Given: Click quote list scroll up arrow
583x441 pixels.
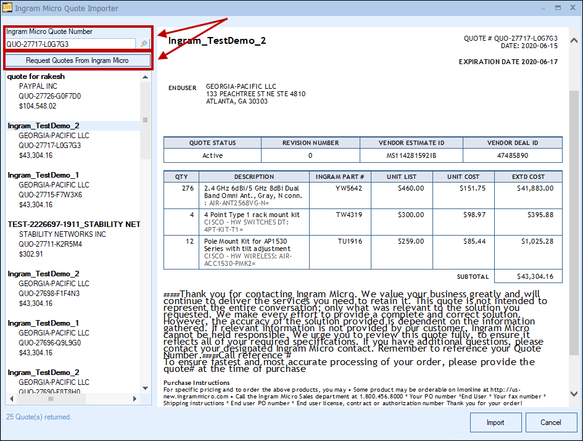Looking at the screenshot, I should pyautogui.click(x=146, y=76).
